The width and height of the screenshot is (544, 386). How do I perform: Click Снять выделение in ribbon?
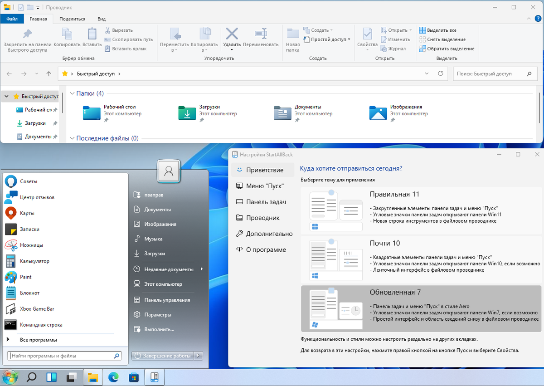click(x=442, y=39)
